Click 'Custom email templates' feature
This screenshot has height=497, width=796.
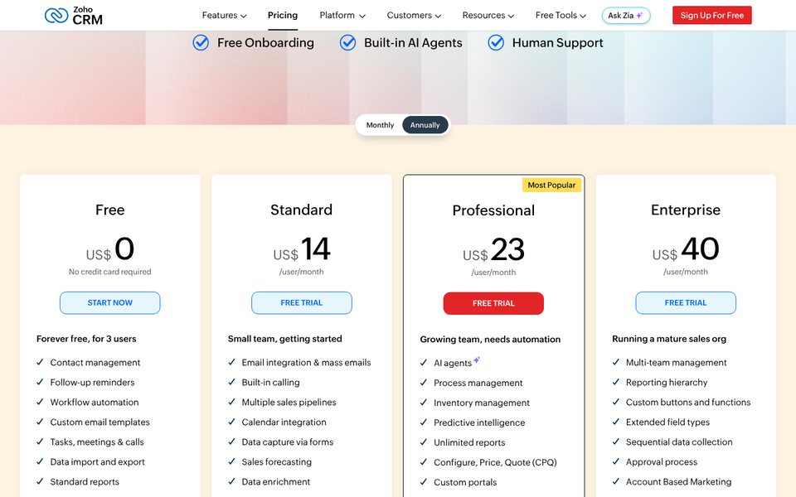point(100,422)
